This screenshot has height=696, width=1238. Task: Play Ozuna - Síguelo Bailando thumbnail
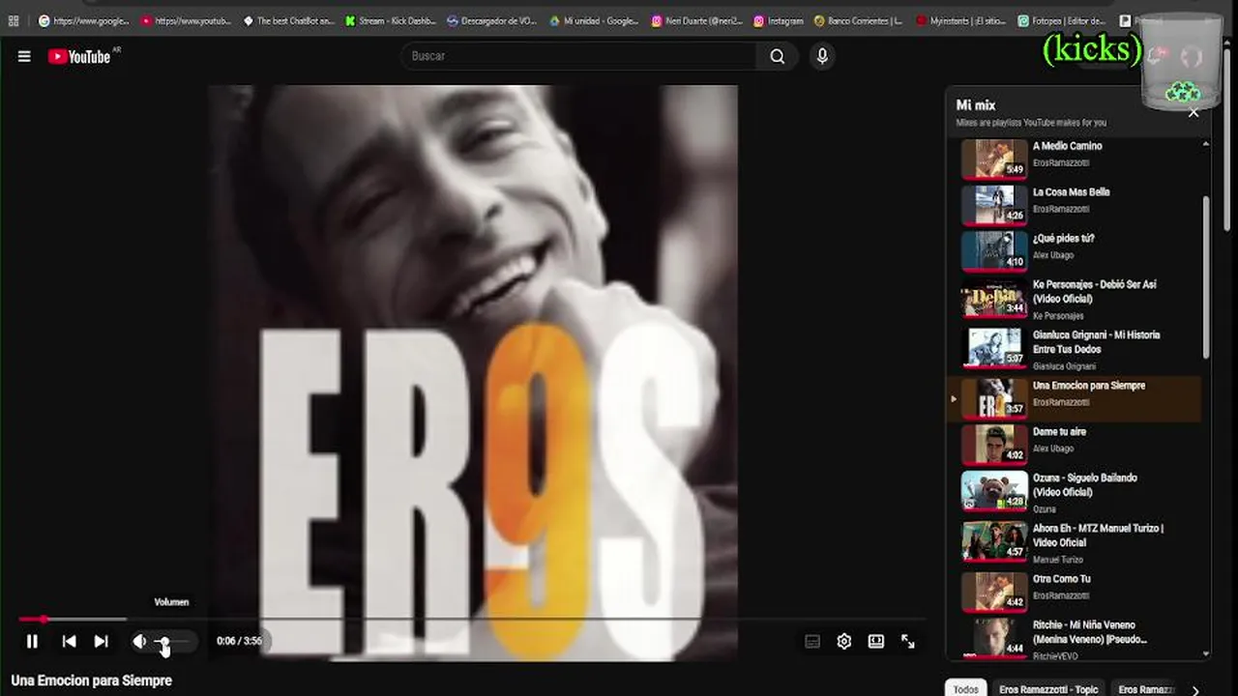994,490
